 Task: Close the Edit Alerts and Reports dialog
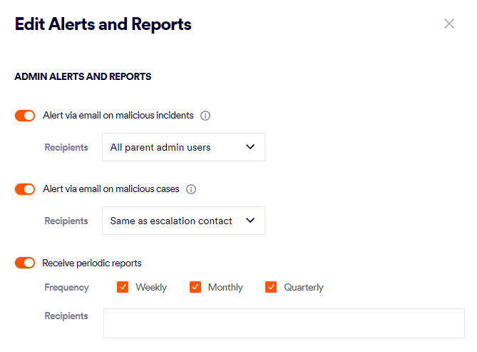449,24
